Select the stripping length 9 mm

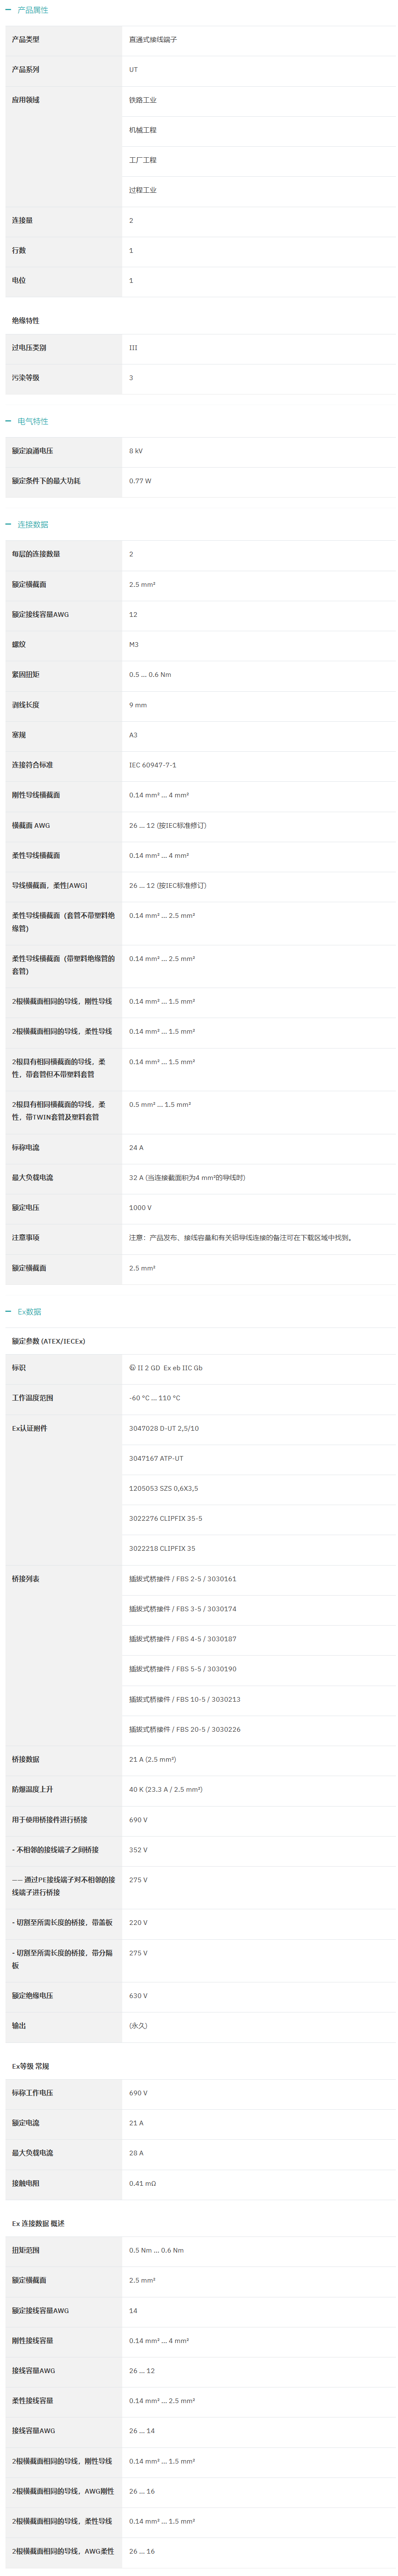pyautogui.click(x=138, y=705)
